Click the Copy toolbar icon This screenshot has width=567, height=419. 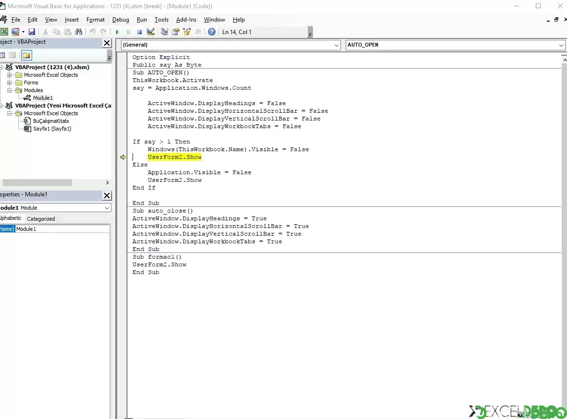tap(56, 32)
